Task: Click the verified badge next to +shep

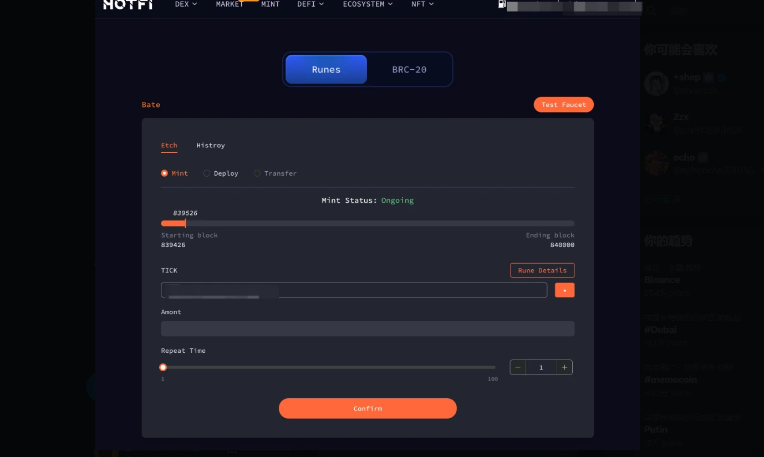Action: coord(721,78)
